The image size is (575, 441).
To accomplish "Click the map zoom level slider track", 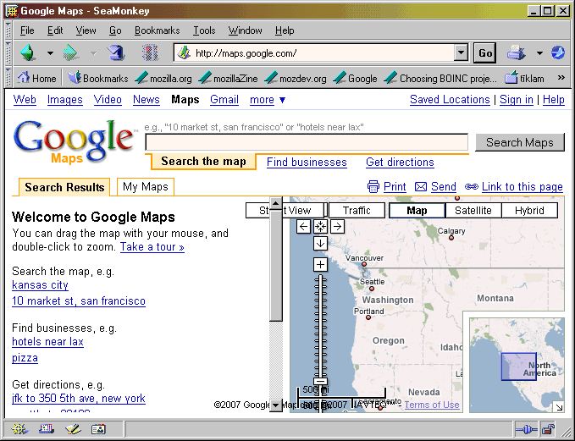I will pyautogui.click(x=320, y=326).
